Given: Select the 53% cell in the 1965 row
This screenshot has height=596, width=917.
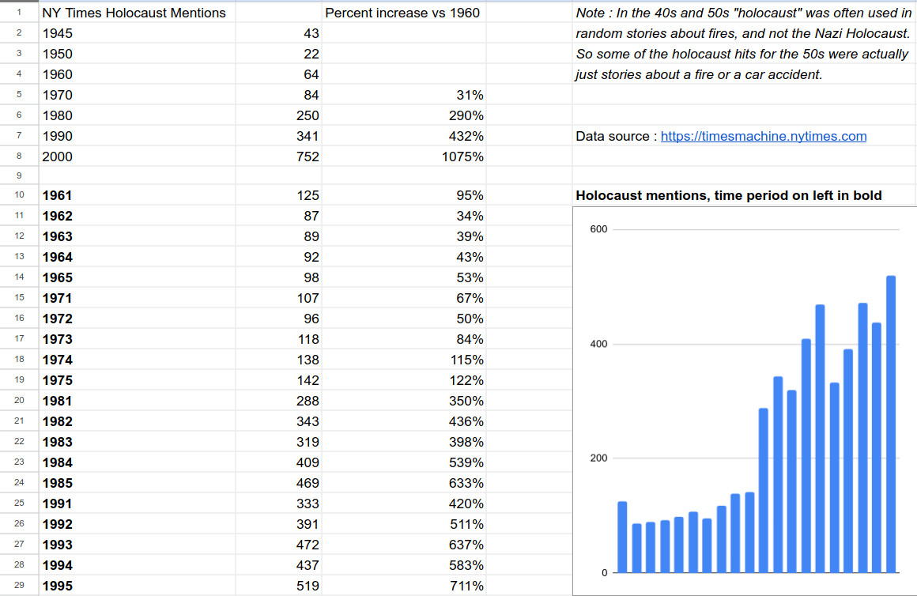Looking at the screenshot, I should (404, 277).
